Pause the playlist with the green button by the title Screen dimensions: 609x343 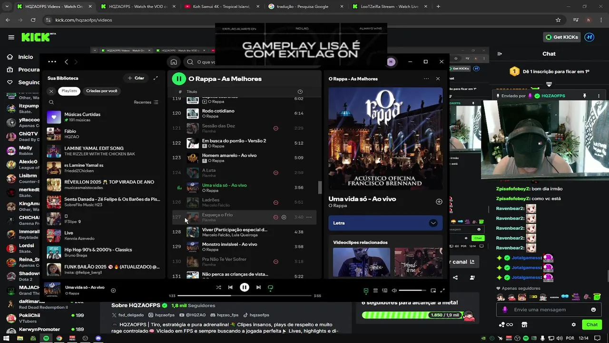point(179,79)
